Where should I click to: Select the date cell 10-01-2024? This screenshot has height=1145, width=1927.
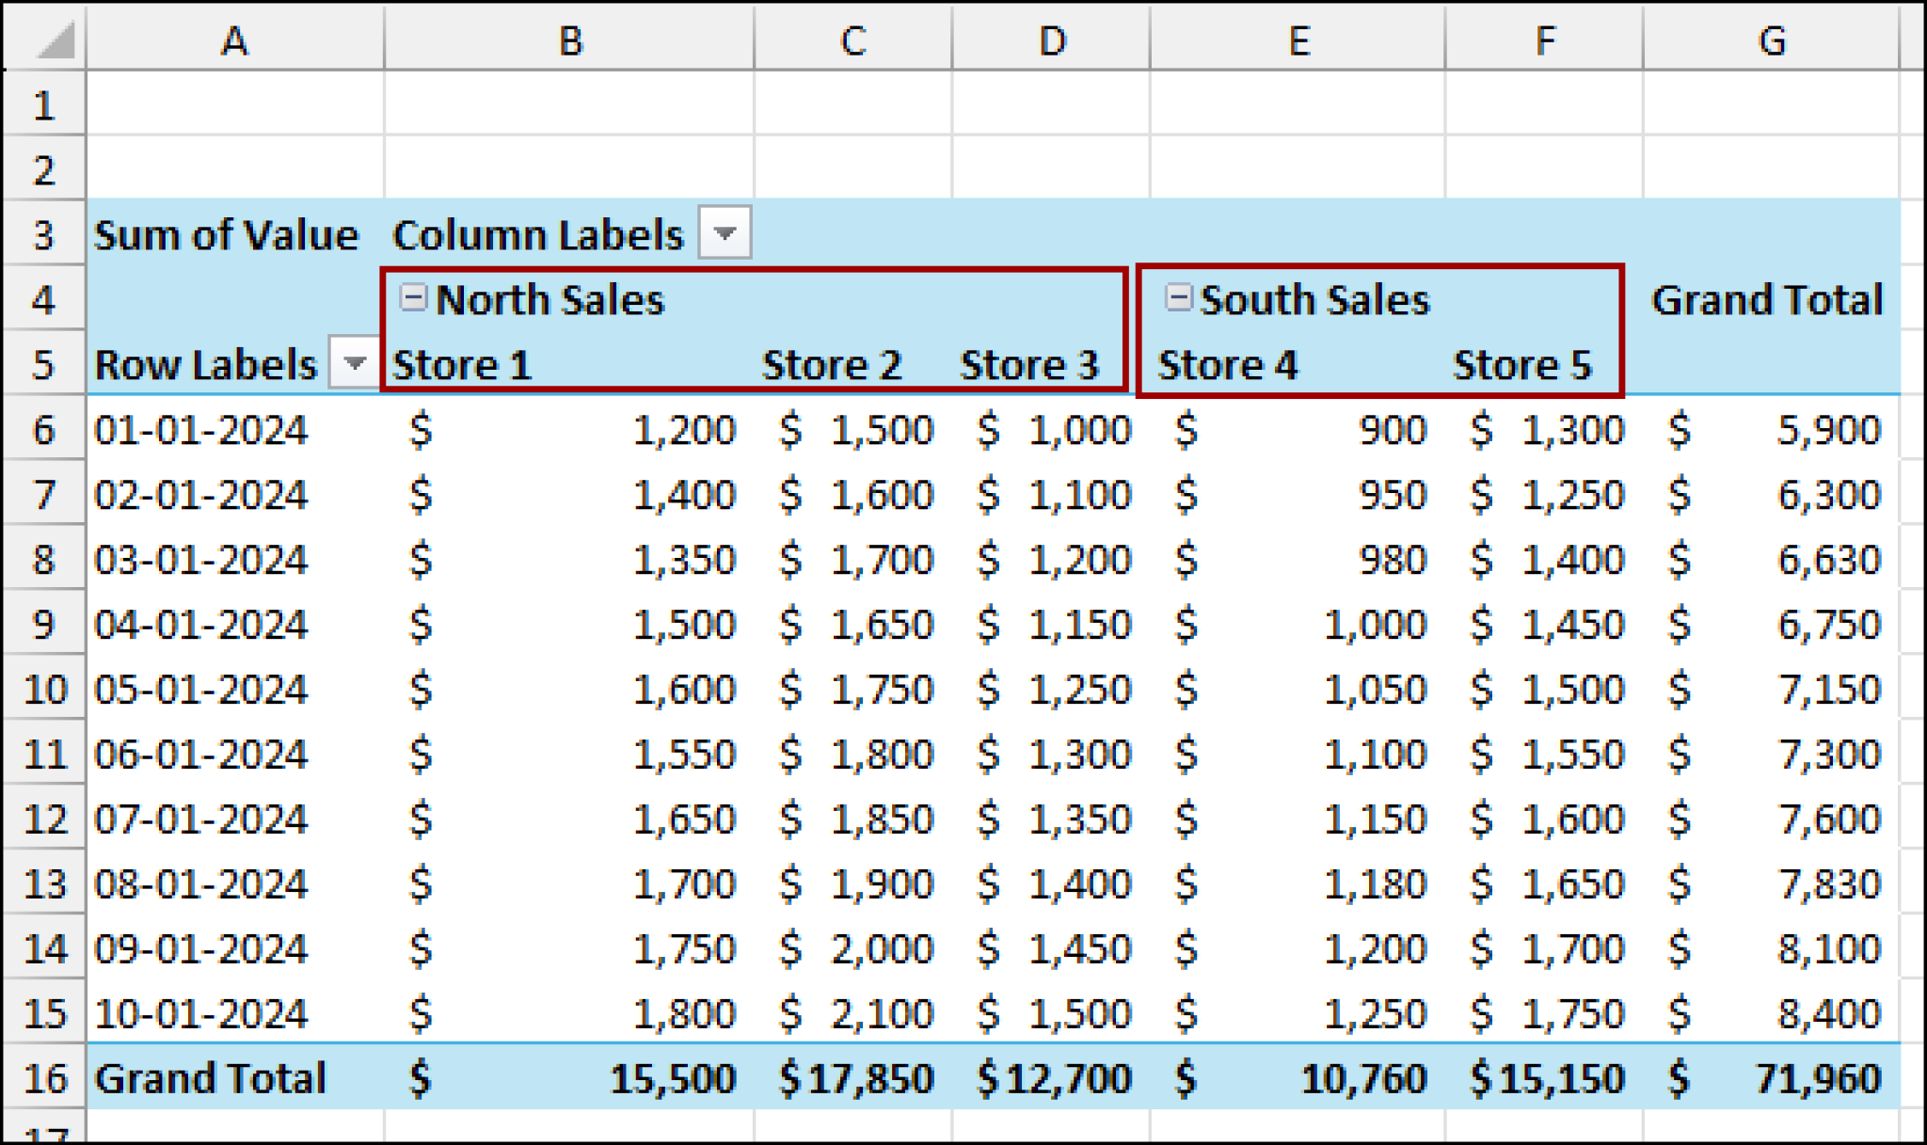pos(202,1013)
